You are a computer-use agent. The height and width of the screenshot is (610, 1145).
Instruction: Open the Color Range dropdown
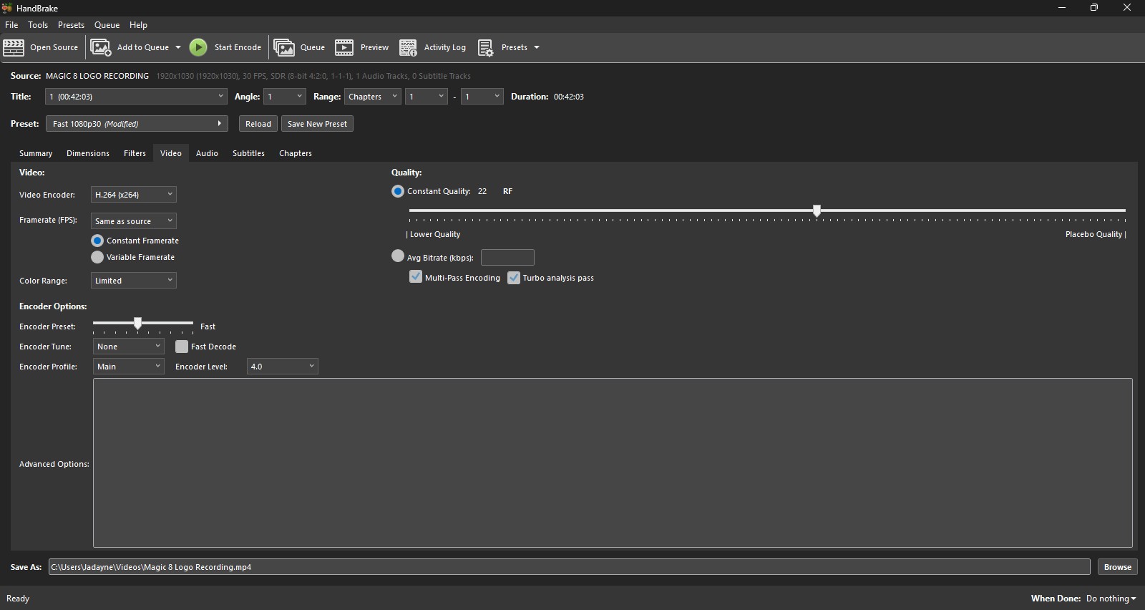(x=134, y=281)
